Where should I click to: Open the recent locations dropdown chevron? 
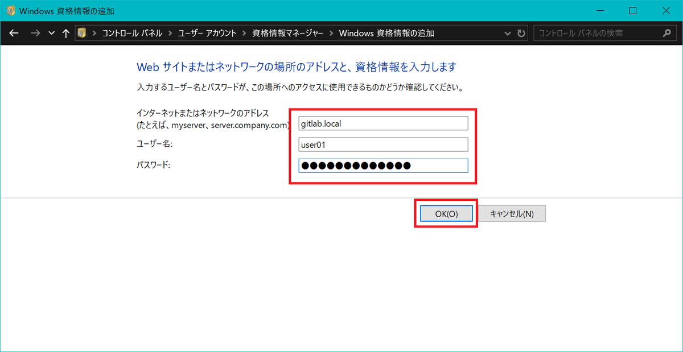point(52,33)
